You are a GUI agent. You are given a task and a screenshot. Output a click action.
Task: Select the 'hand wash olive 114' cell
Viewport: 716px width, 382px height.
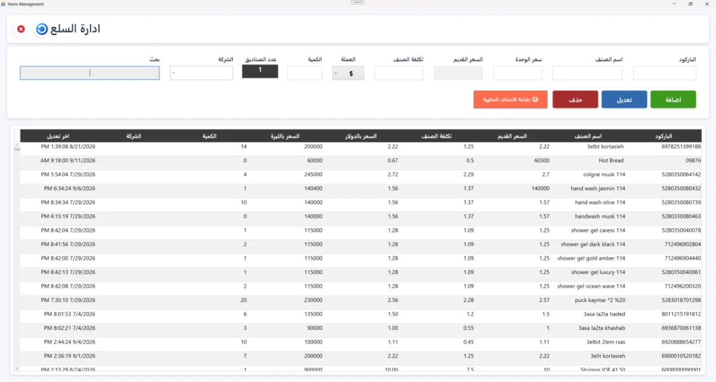click(x=600, y=203)
